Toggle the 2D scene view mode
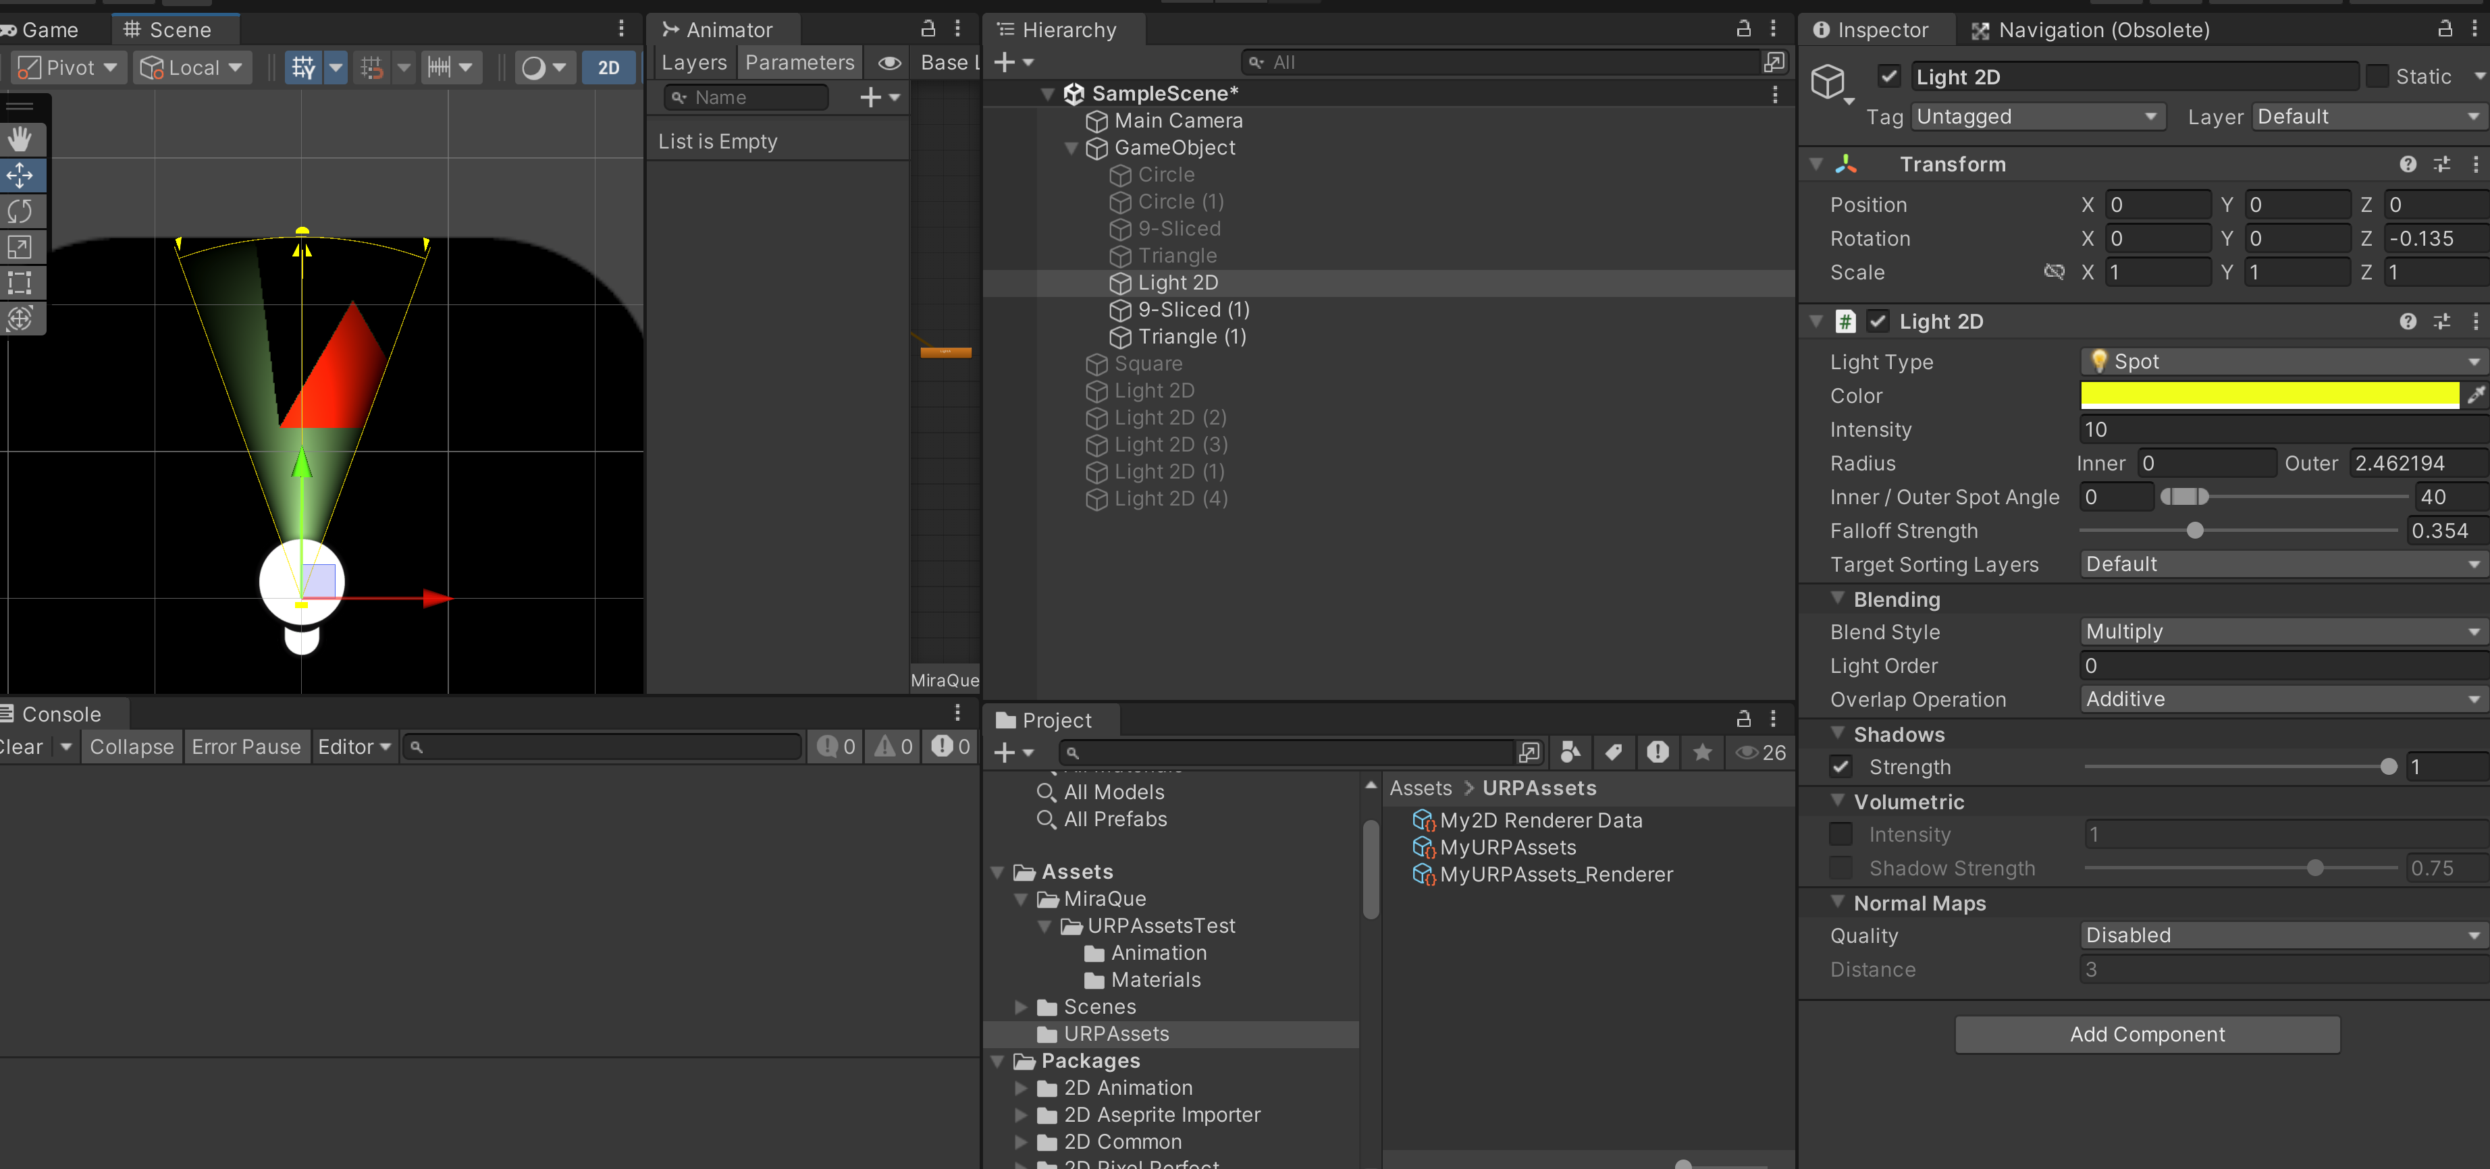 [x=608, y=67]
